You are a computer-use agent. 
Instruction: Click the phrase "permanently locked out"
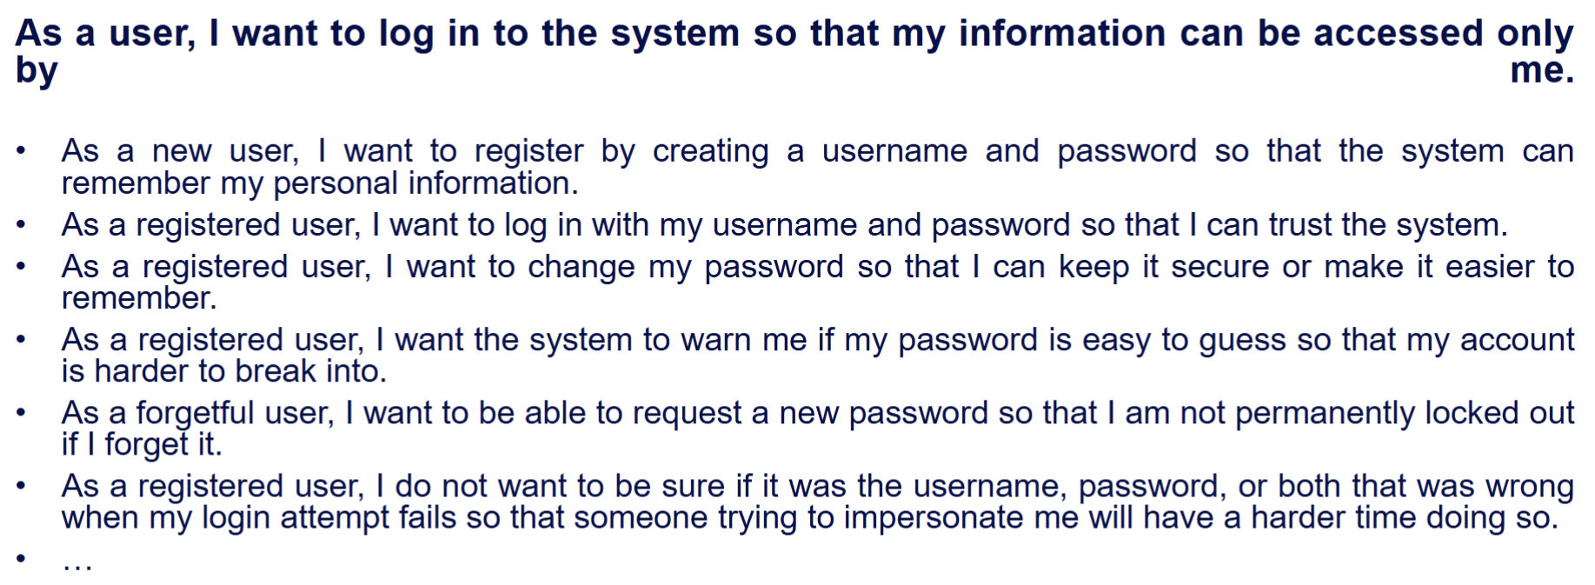[x=1405, y=413]
